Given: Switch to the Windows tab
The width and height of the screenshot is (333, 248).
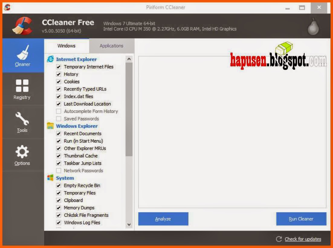Looking at the screenshot, I should click(66, 46).
